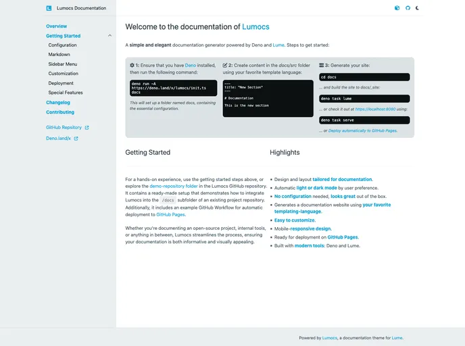Click the your favorite templating-language link
Image resolution: width=465 pixels, height=346 pixels.
pyautogui.click(x=376, y=205)
